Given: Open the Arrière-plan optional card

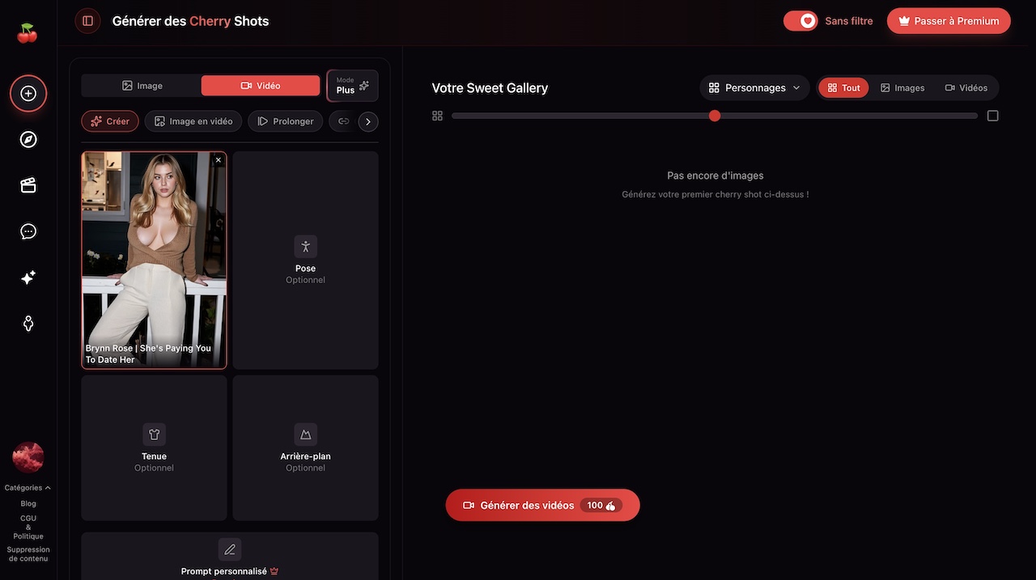Looking at the screenshot, I should [x=305, y=448].
